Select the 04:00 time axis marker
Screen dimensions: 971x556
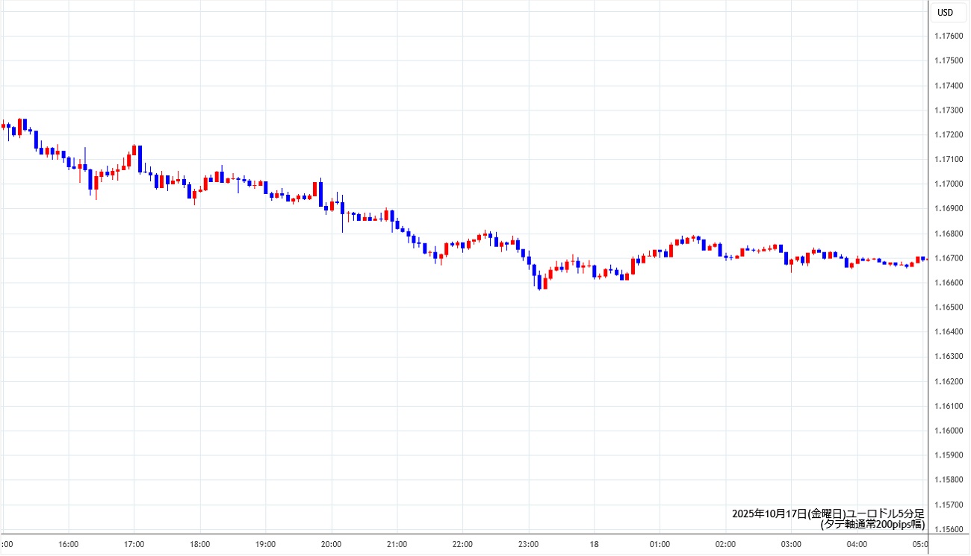coord(857,544)
